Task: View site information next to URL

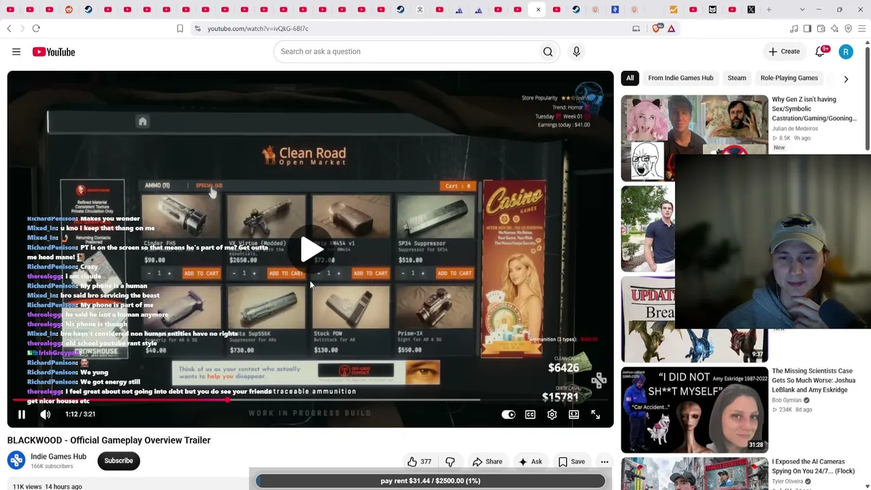Action: 197,29
